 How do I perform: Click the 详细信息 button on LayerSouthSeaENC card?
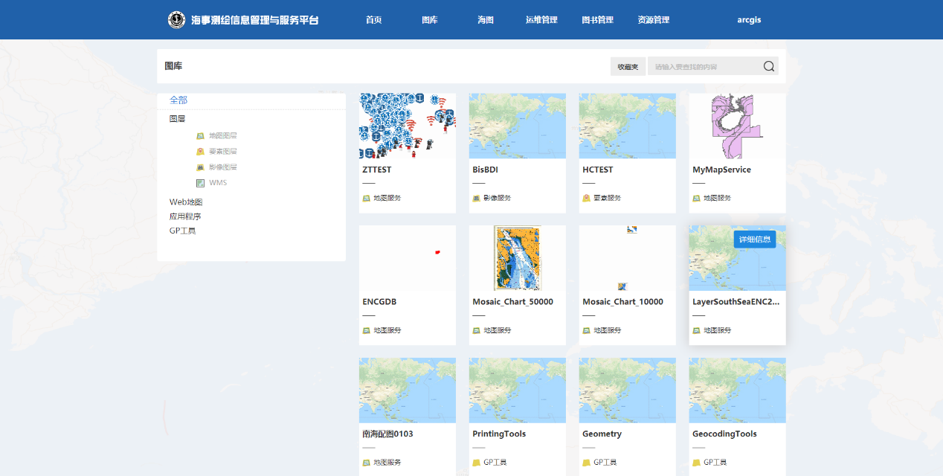[x=755, y=239]
